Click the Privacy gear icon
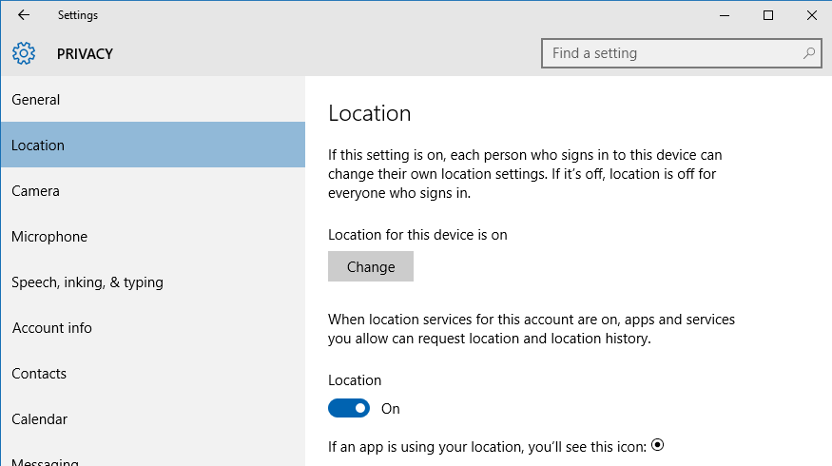 (x=24, y=53)
